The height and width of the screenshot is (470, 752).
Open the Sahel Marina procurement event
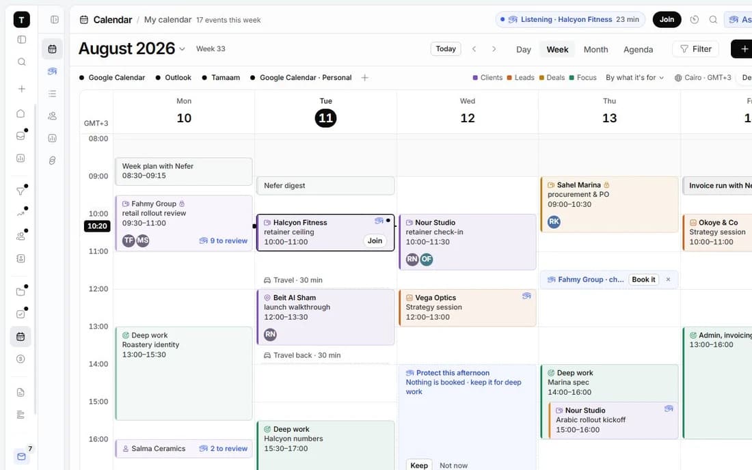pos(609,204)
